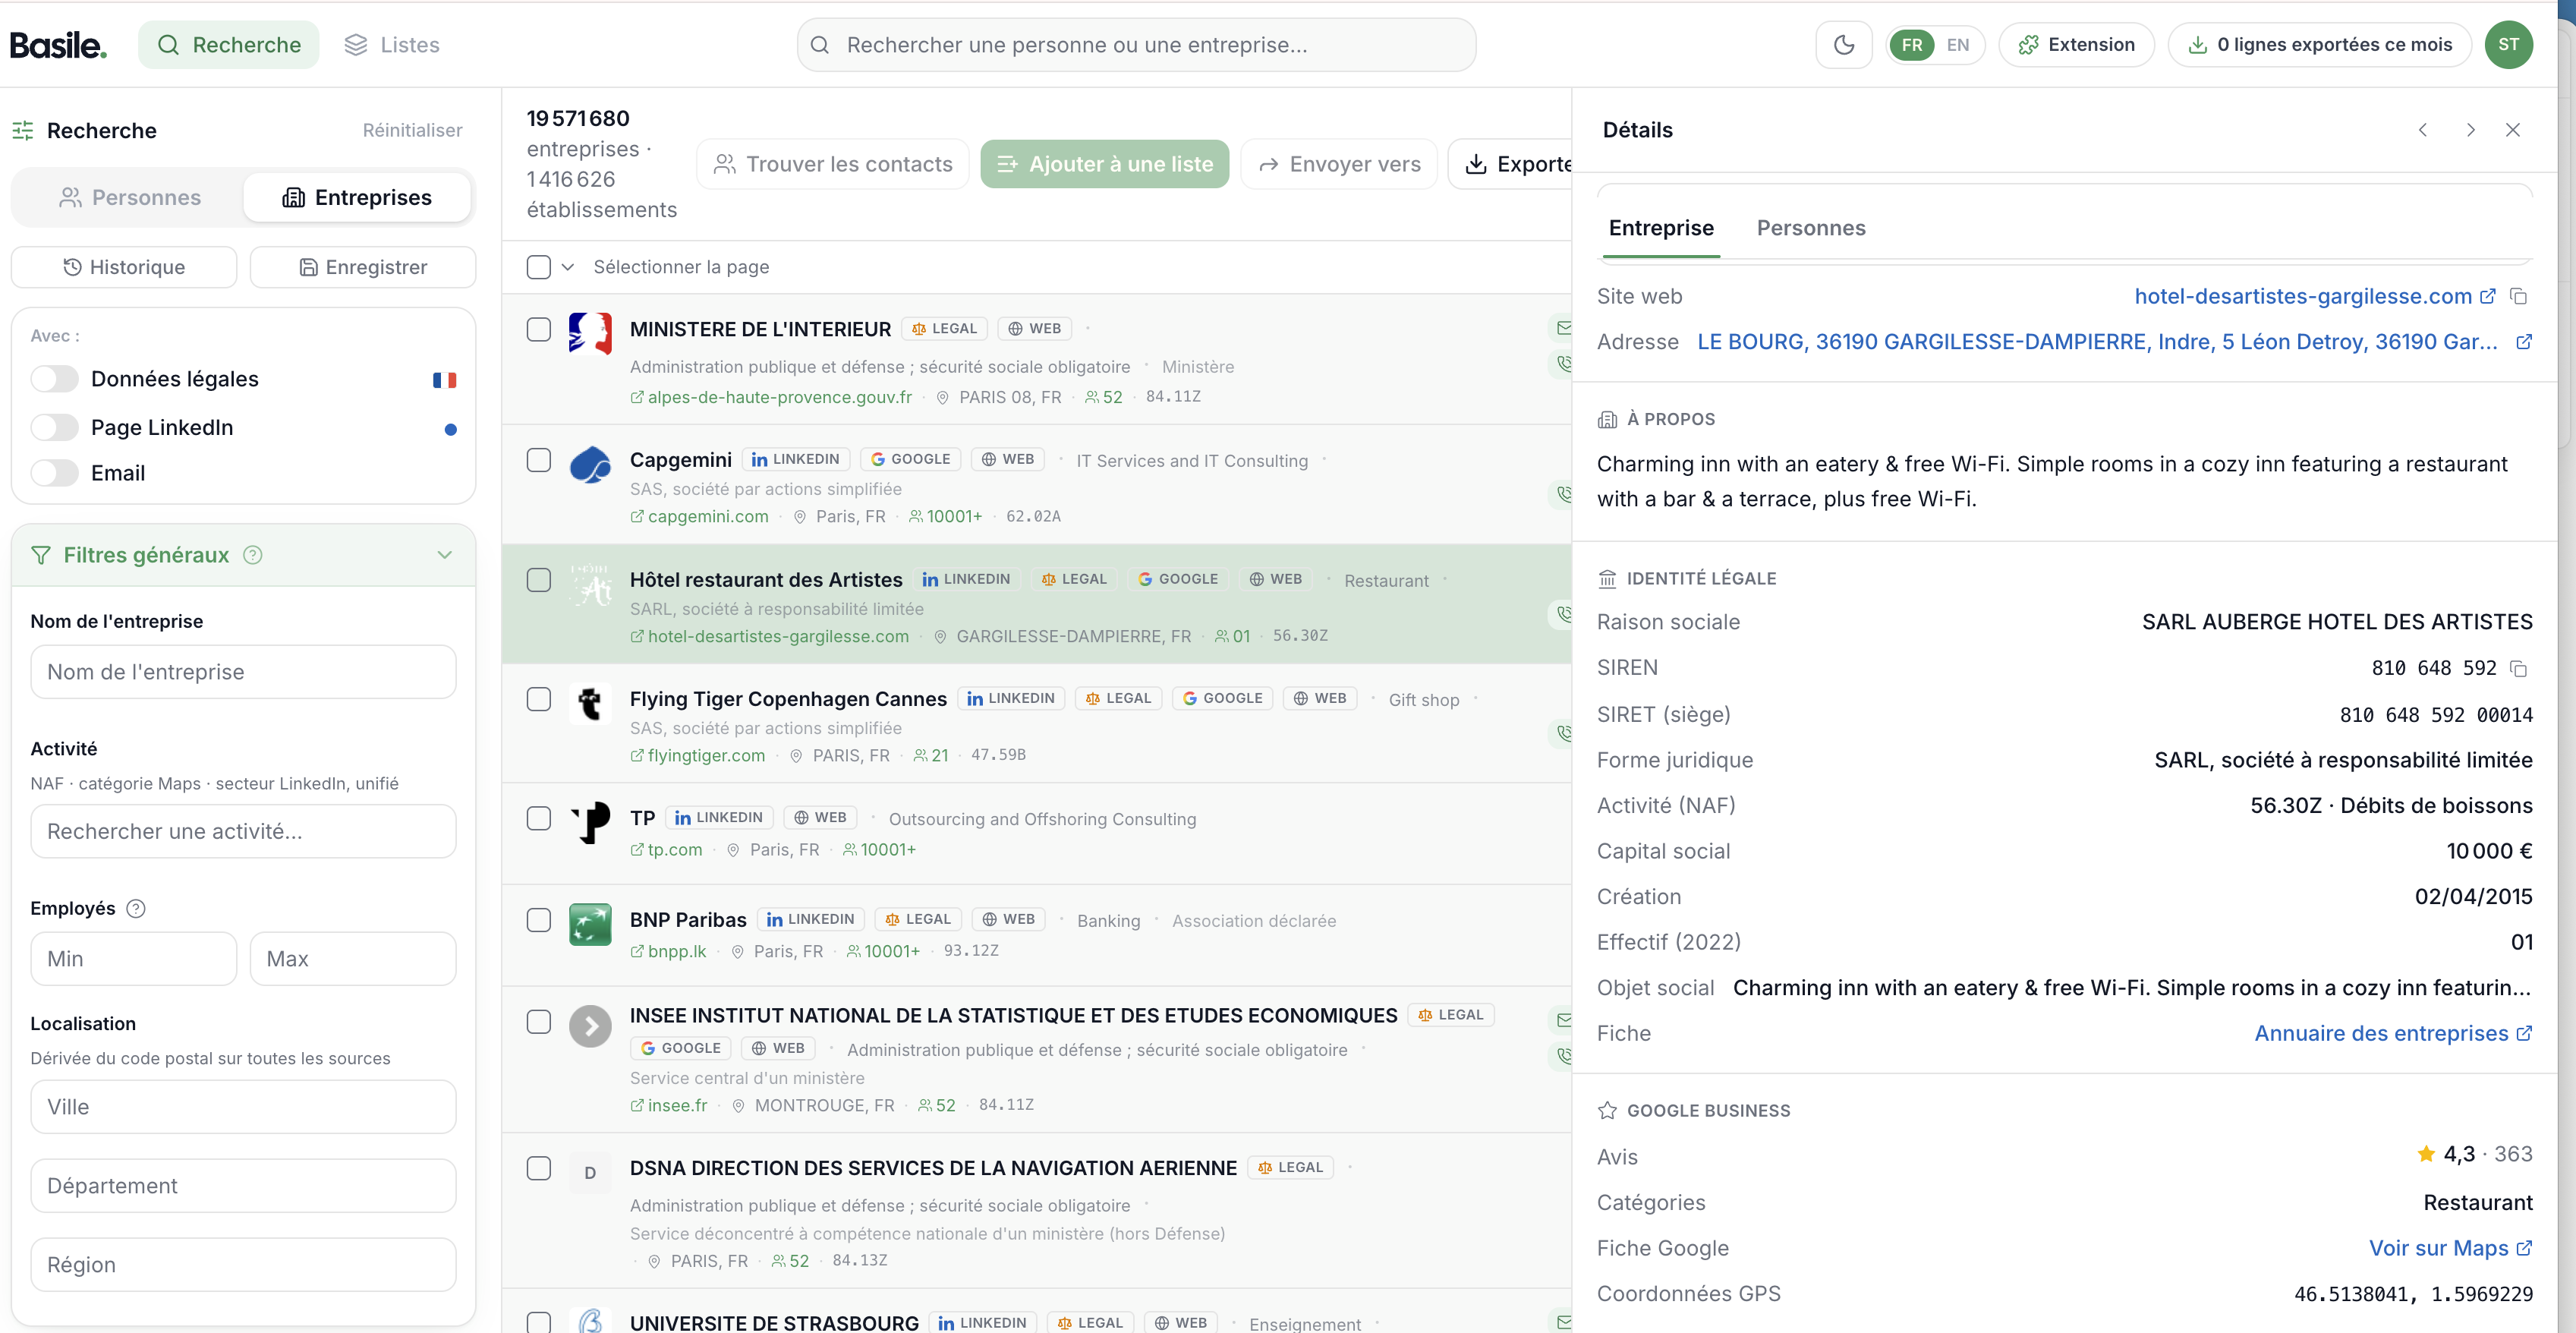Screen dimensions: 2576x1333
Task: Open the Annuaire des entreprises link
Action: point(2393,1034)
